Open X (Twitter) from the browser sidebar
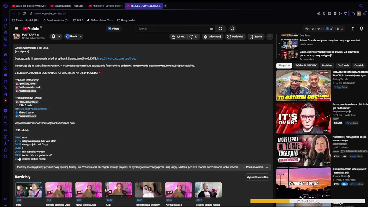Viewport: 368px width, 207px height. (x=5, y=88)
